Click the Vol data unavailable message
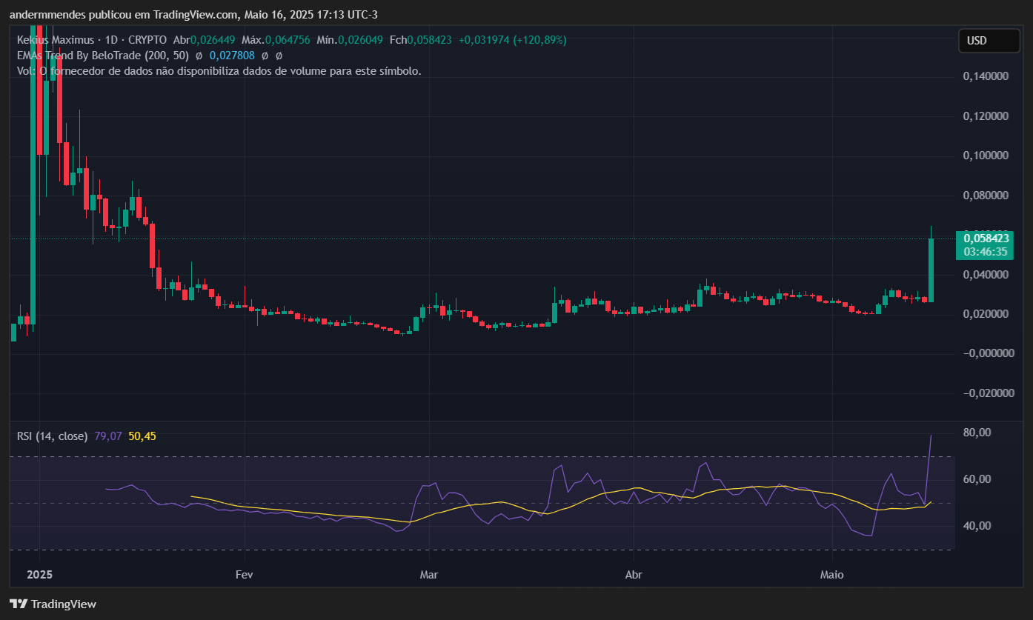The image size is (1033, 620). [219, 71]
